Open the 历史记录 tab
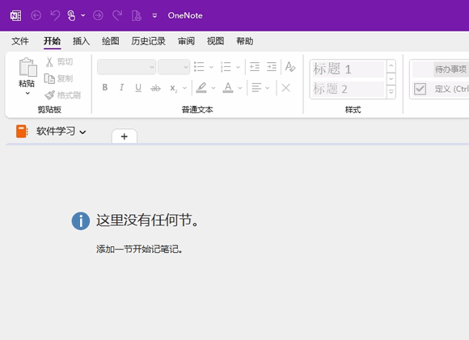Viewport: 469px width, 340px height. point(148,41)
